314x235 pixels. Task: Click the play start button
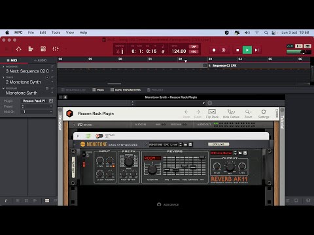point(257,50)
